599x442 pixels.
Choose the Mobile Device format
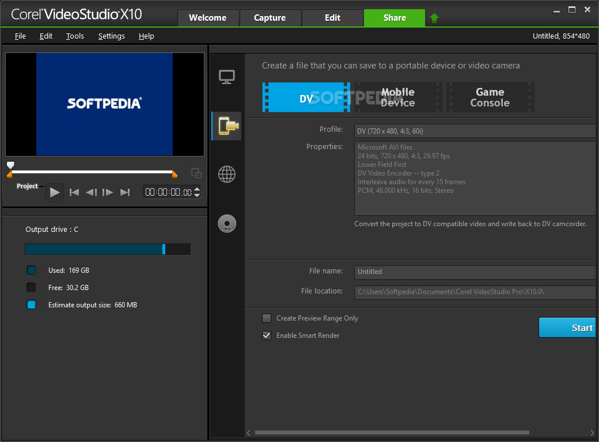[397, 97]
